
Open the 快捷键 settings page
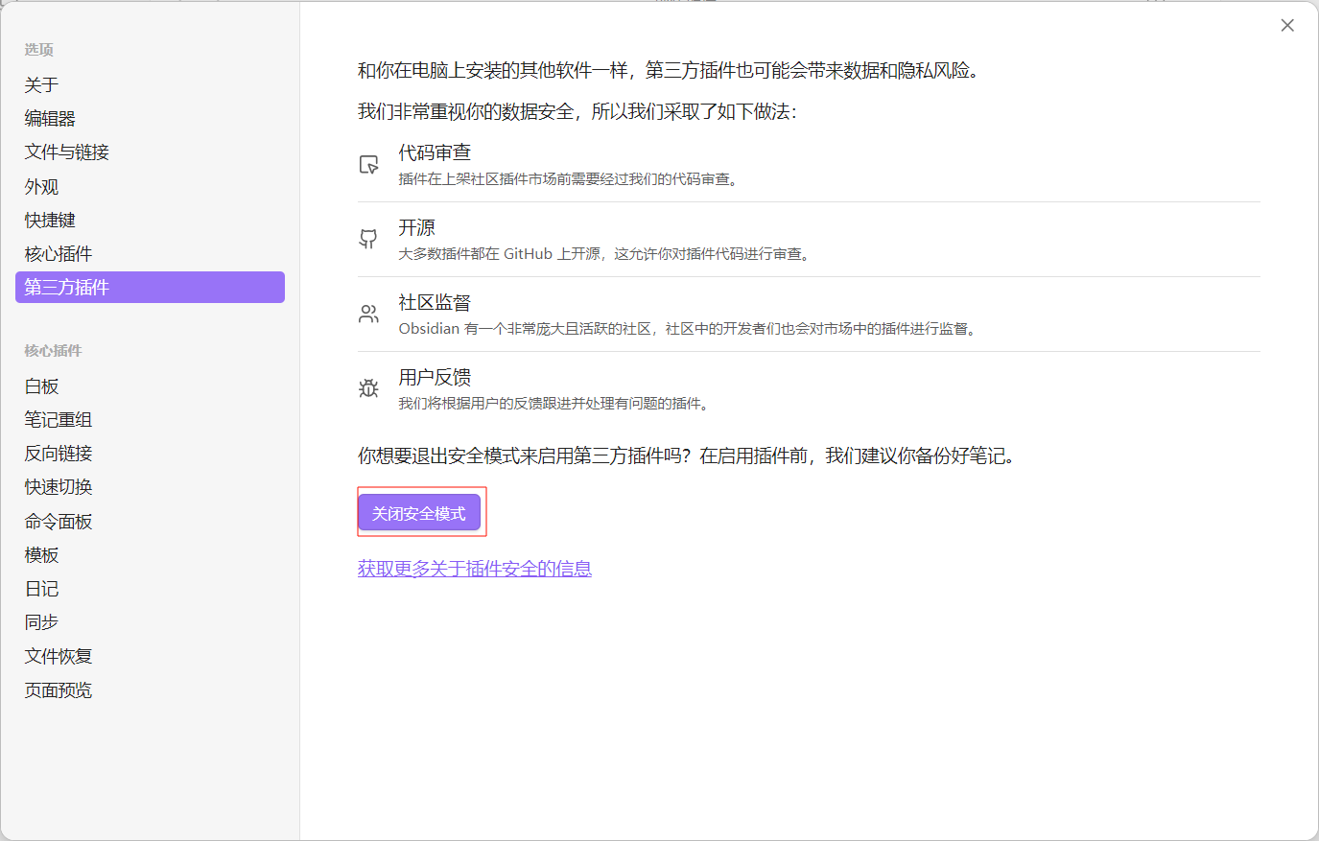pos(50,221)
